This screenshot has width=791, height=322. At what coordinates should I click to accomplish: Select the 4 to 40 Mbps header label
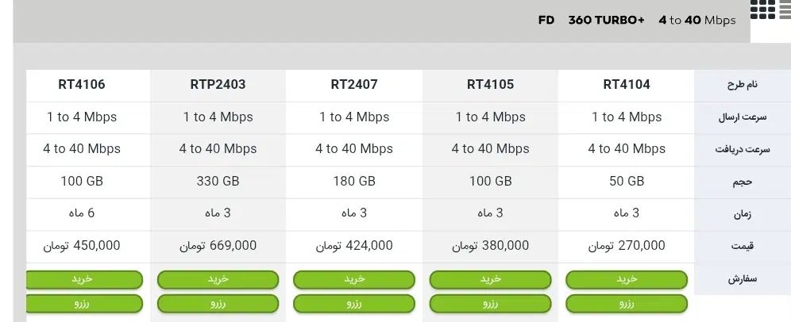pyautogui.click(x=696, y=20)
